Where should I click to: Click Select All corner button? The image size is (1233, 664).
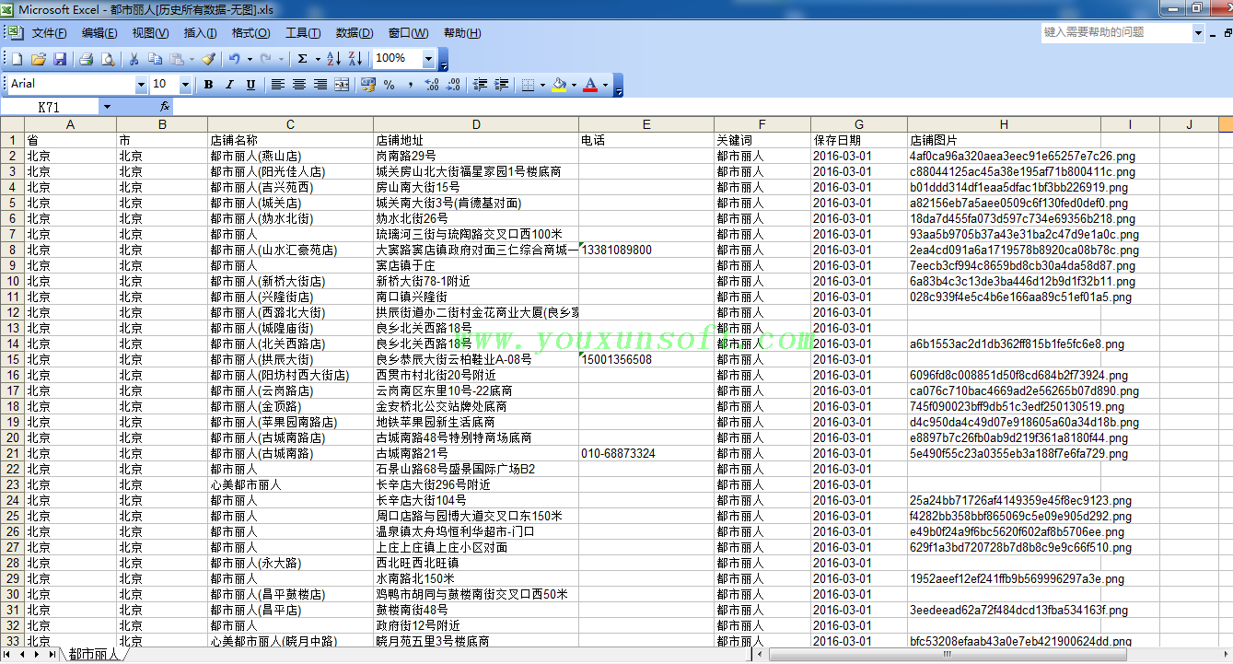click(13, 124)
